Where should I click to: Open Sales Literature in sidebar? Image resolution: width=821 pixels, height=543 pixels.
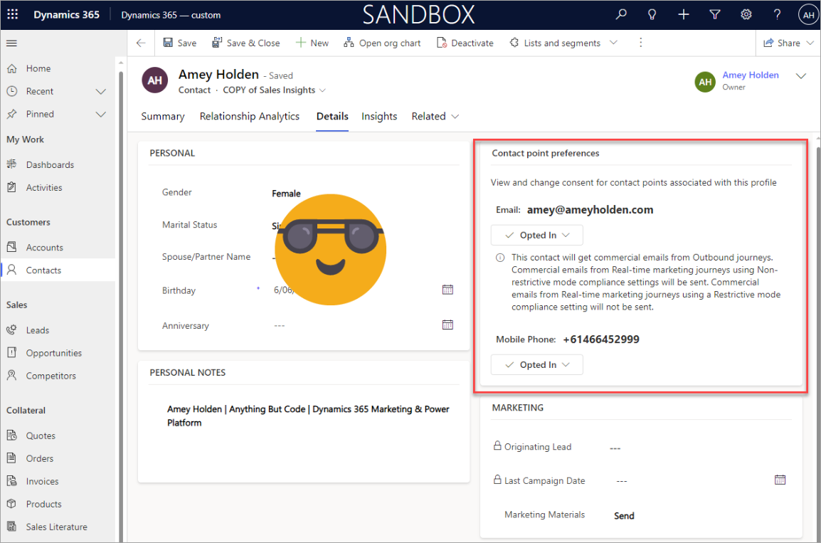tap(58, 527)
